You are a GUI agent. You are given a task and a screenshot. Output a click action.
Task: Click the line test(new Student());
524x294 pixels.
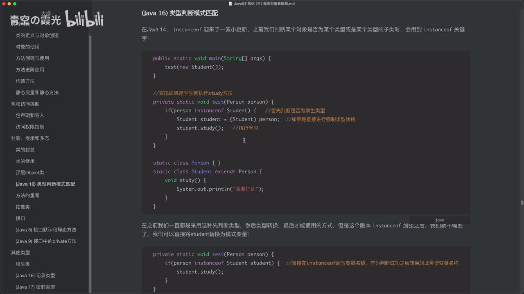coord(194,67)
